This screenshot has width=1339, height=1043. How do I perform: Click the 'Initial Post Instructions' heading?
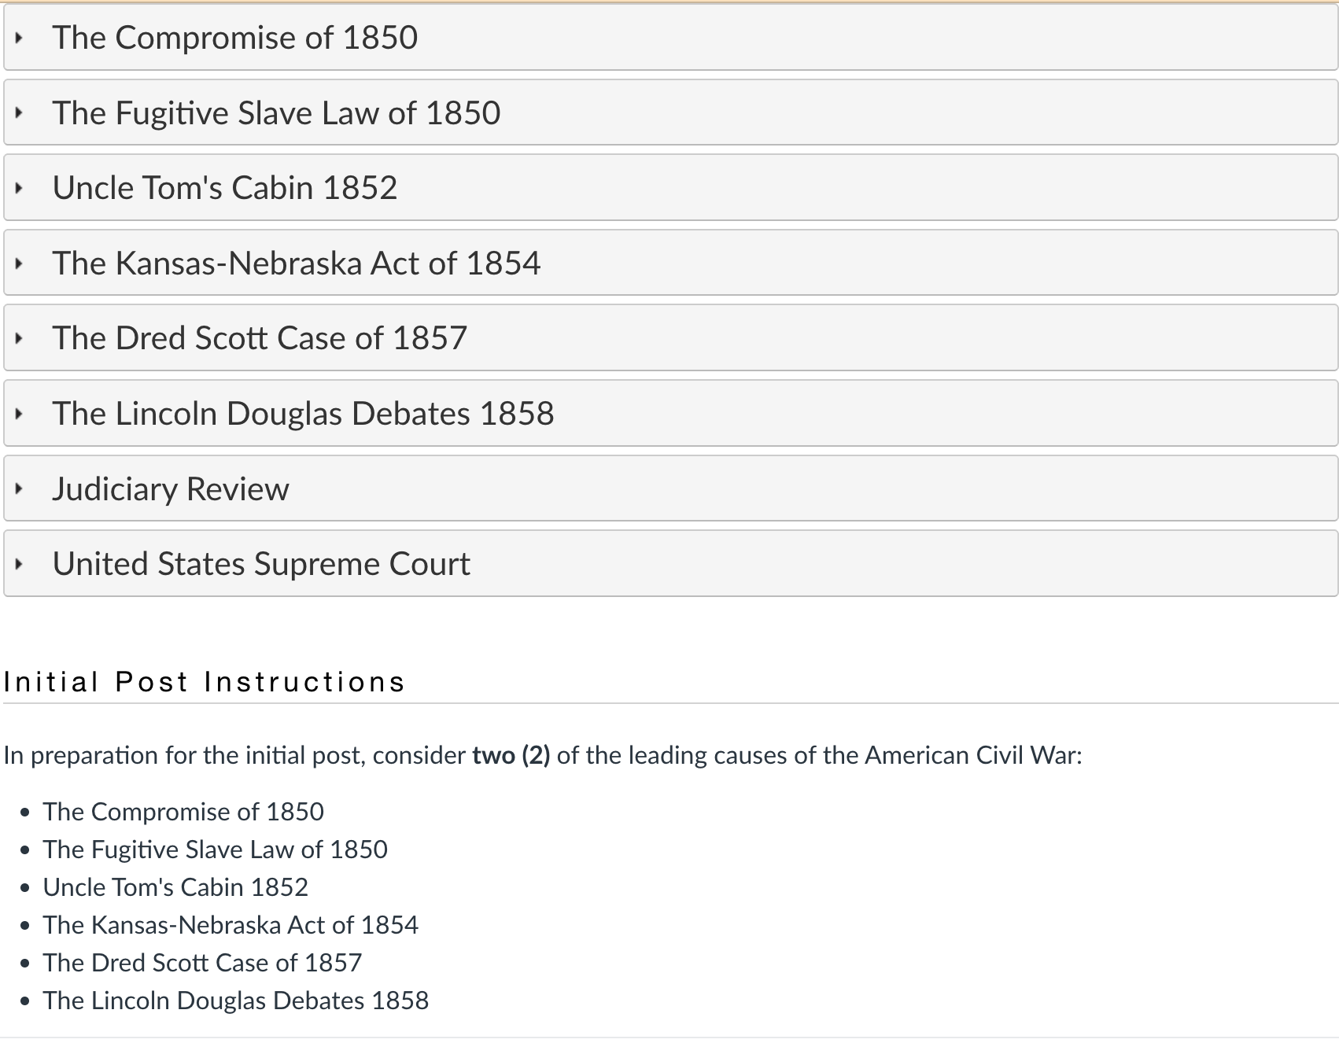pos(204,682)
